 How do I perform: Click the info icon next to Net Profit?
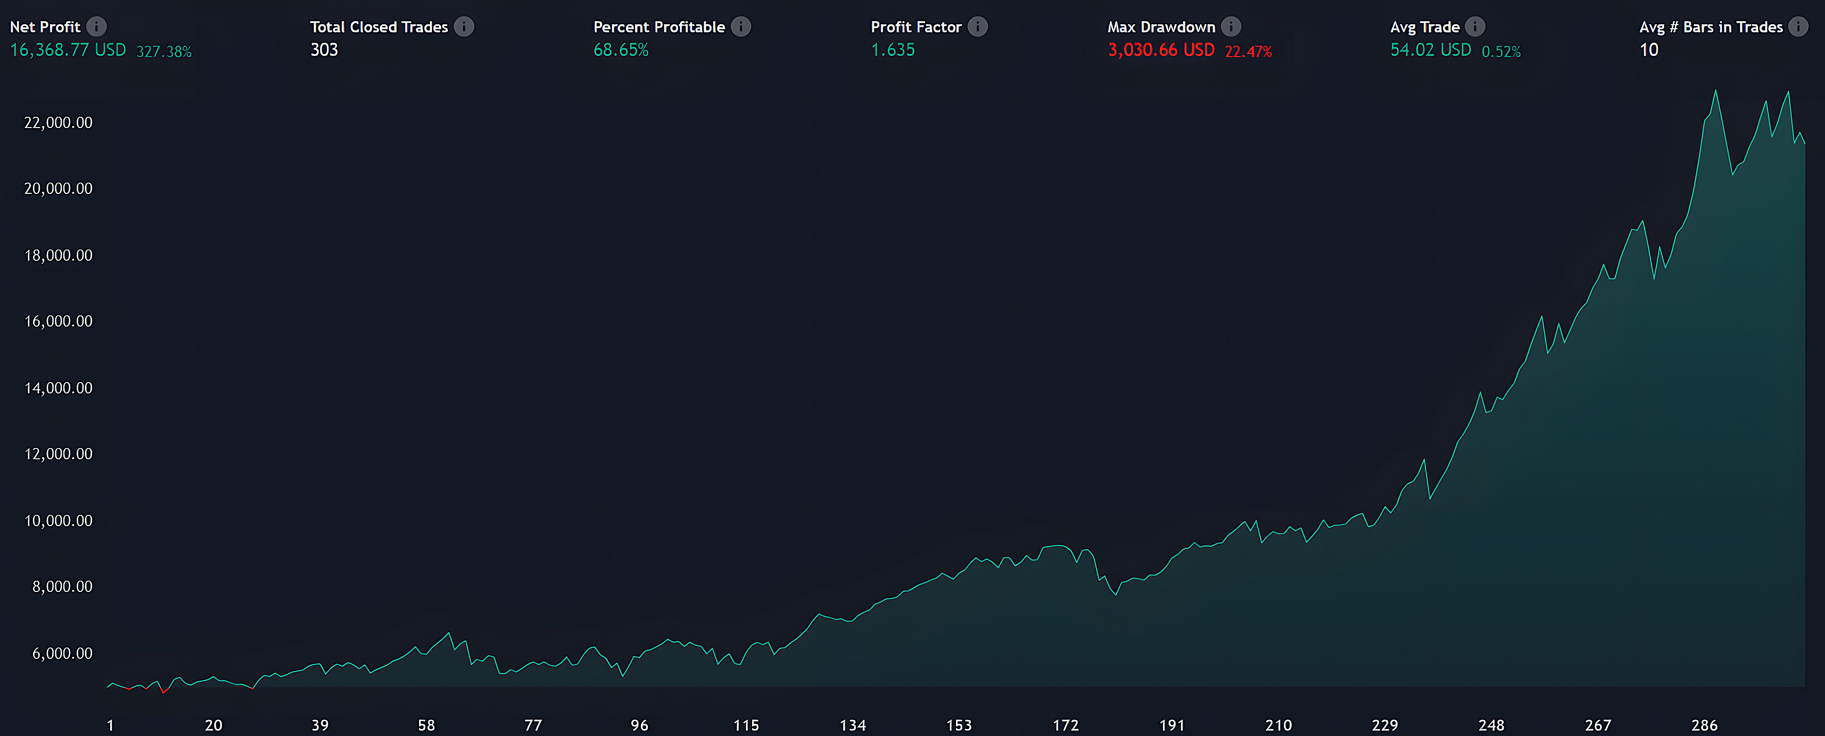coord(96,27)
